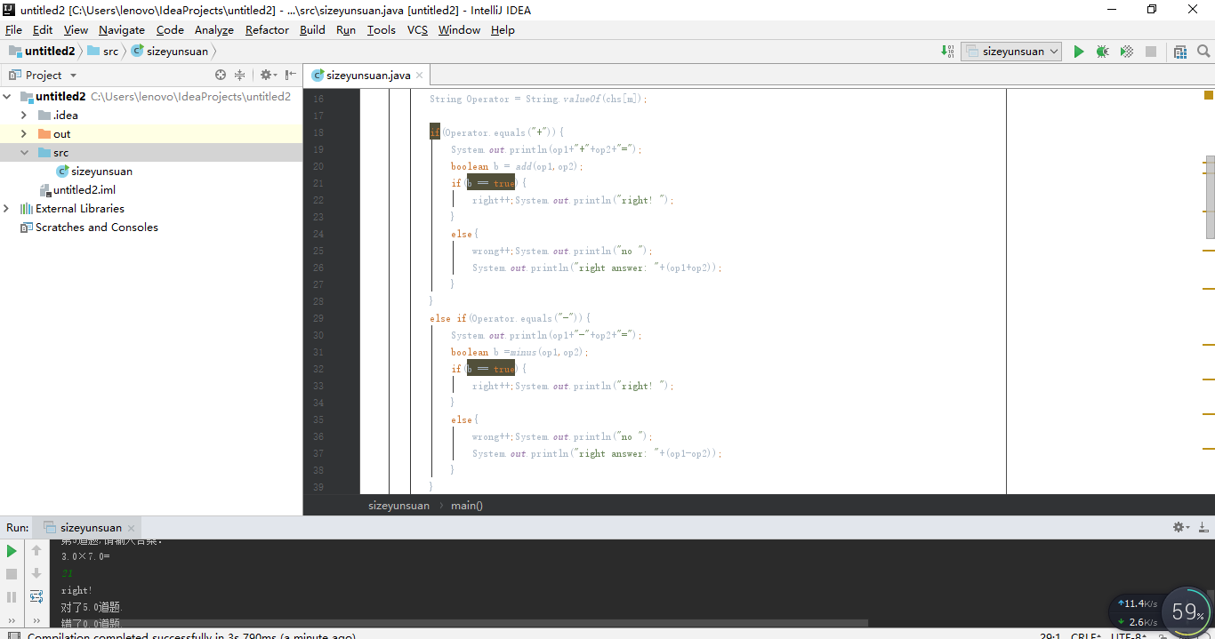Click the tool windows toggle in status bar
This screenshot has height=639, width=1215.
click(12, 635)
